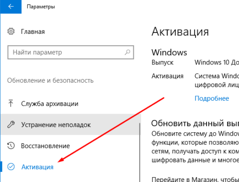
Task: Click the Обновить данный выпуск heading
Action: (195, 123)
